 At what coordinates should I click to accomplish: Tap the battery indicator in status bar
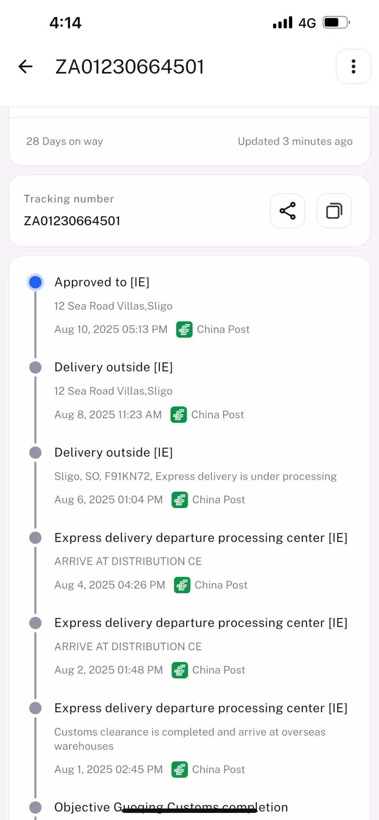point(336,22)
